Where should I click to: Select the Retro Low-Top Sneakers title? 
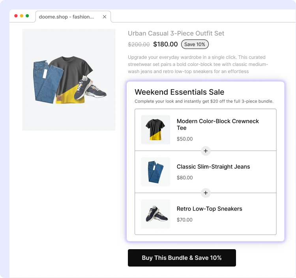(x=209, y=208)
